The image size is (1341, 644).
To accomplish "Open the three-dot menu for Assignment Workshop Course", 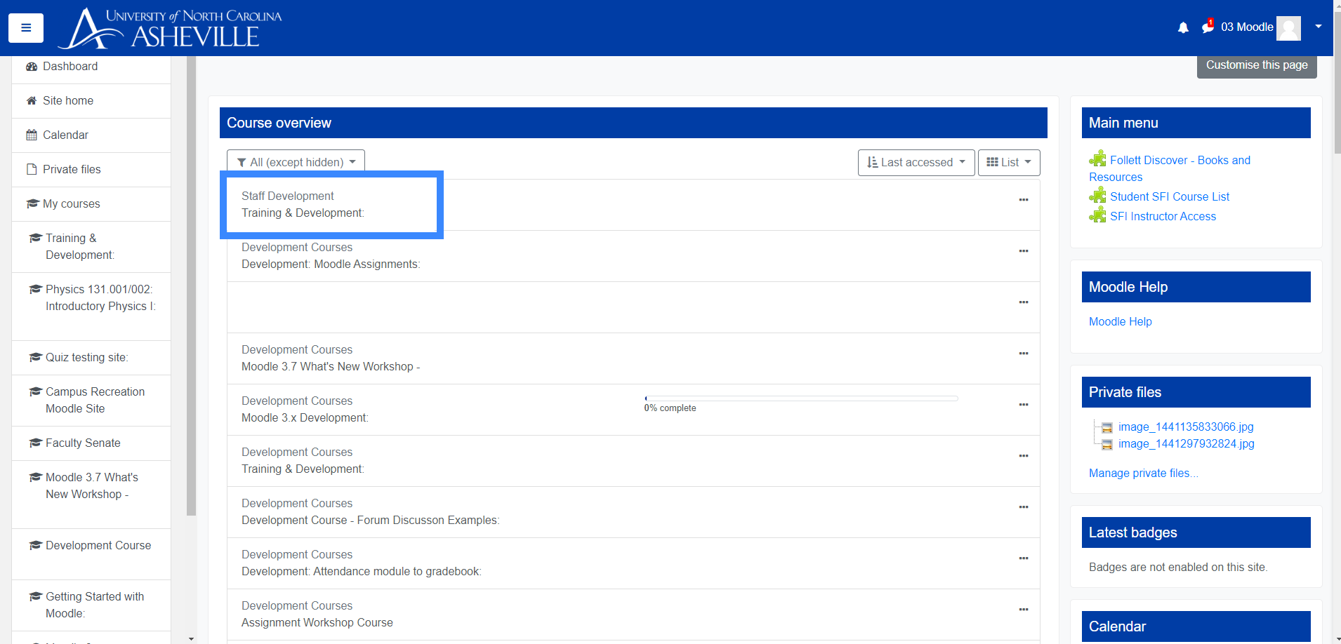I will tap(1023, 610).
